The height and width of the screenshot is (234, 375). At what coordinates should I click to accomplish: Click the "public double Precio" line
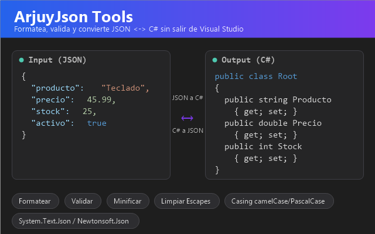273,123
